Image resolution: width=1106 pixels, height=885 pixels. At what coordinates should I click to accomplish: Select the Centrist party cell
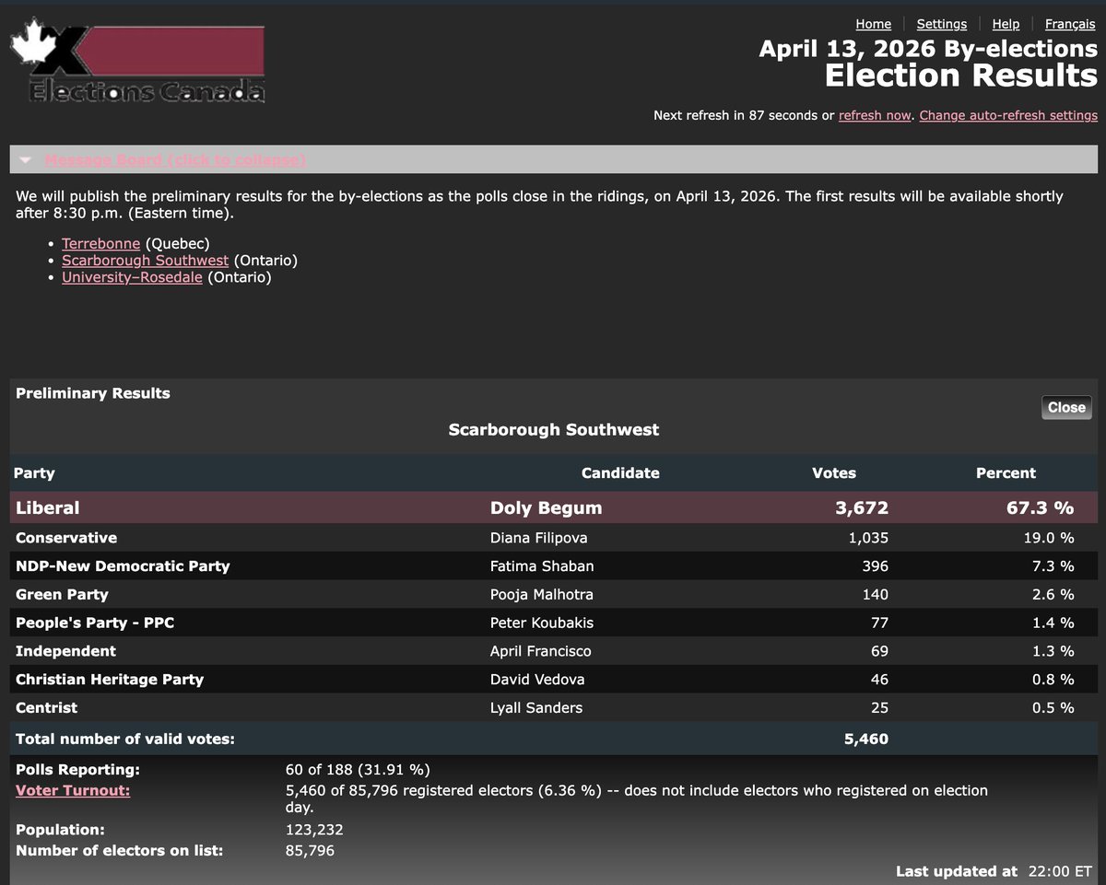tap(46, 708)
